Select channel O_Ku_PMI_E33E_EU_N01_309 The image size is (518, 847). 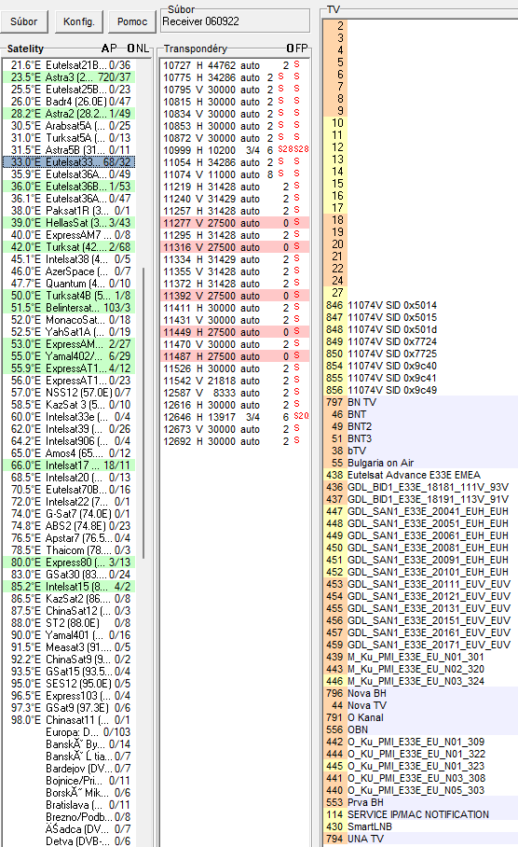point(420,742)
